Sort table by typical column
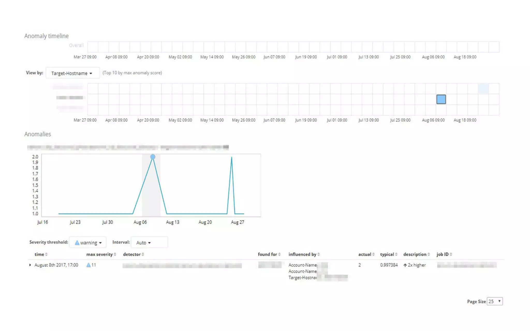Viewport: 530px width, 331px height. [389, 254]
